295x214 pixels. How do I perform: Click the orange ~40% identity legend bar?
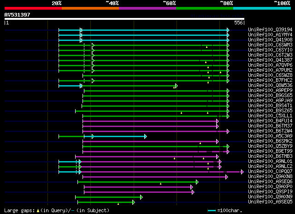tap(90, 8)
